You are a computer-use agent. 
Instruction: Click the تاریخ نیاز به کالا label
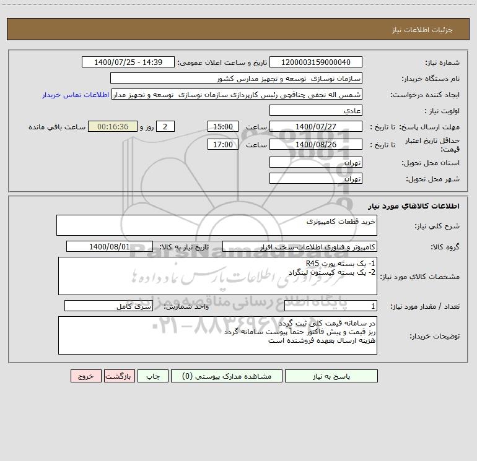(185, 247)
